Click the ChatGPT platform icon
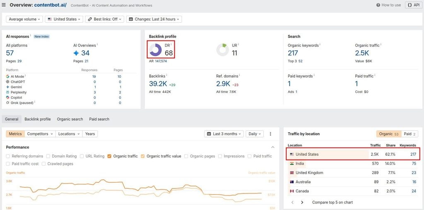The width and height of the screenshot is (424, 210). (x=7, y=82)
